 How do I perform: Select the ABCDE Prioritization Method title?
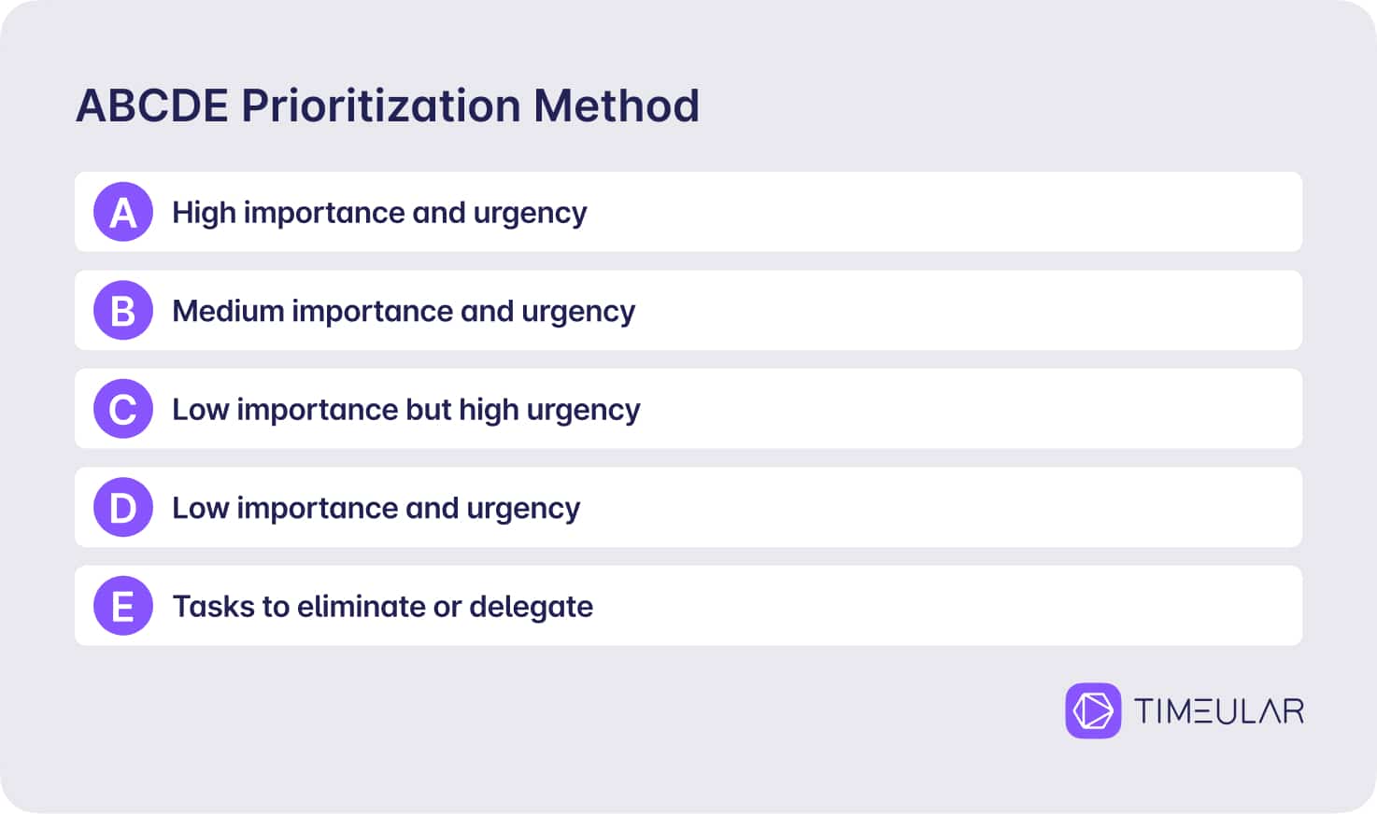pyautogui.click(x=388, y=105)
